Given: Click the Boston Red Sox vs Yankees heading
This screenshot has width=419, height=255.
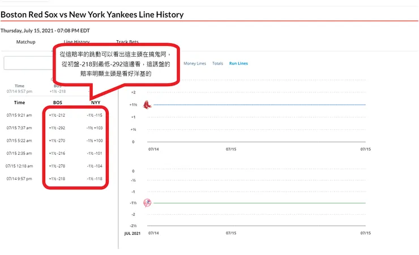Looking at the screenshot, I should tap(92, 14).
